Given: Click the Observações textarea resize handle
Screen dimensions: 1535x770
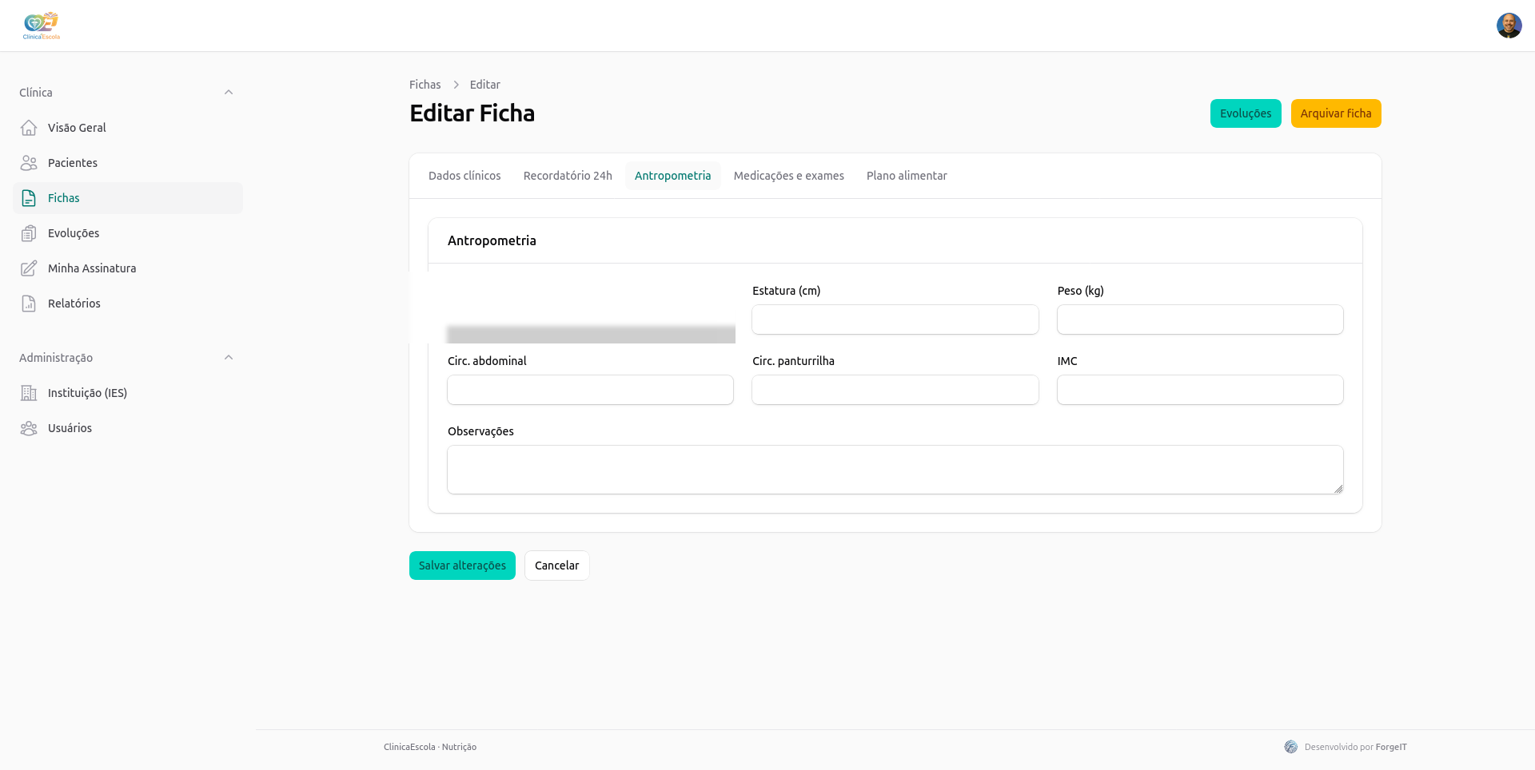Looking at the screenshot, I should (1338, 489).
